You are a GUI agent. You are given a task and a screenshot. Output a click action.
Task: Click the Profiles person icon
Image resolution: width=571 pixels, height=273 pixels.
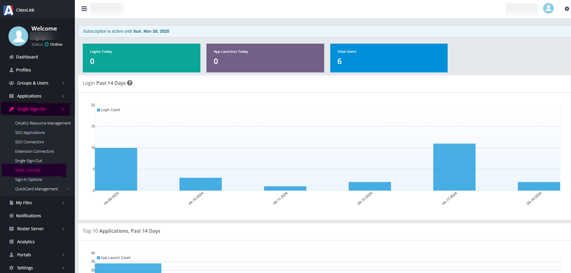[11, 70]
